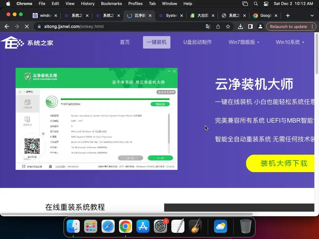Click the share page icon
This screenshot has width=319, height=239.
218,27
